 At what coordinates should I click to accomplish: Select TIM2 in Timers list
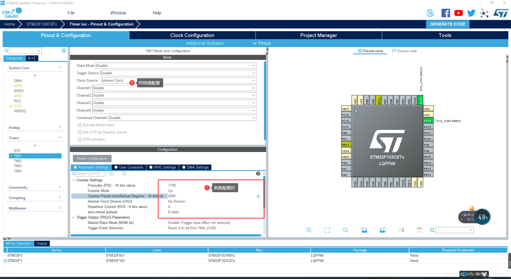tap(18, 161)
